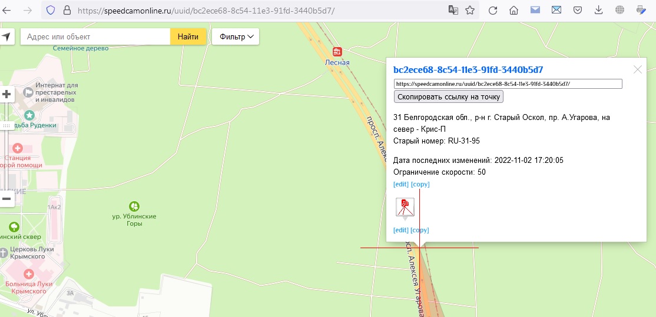The width and height of the screenshot is (656, 317).
Task: Click the geolocation arrow on the map
Action: coord(6,37)
